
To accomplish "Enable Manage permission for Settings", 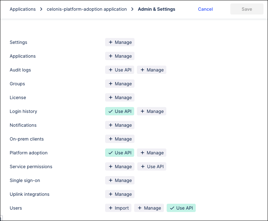I will pos(120,42).
